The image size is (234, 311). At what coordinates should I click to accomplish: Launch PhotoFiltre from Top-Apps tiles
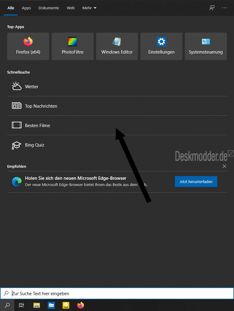point(73,46)
